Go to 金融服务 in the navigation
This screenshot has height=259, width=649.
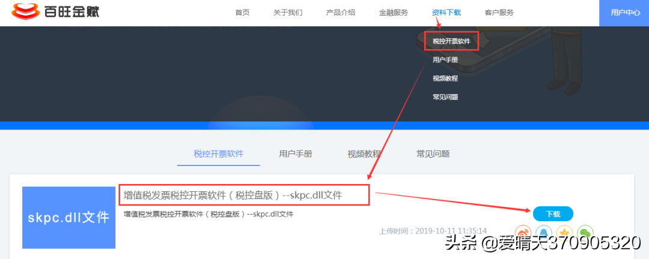click(x=393, y=13)
